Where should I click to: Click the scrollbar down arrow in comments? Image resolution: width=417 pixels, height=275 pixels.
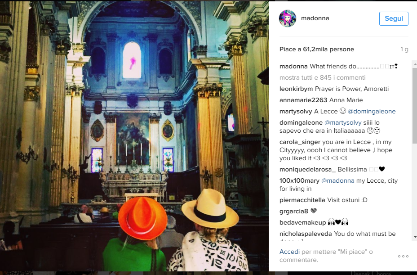point(415,237)
